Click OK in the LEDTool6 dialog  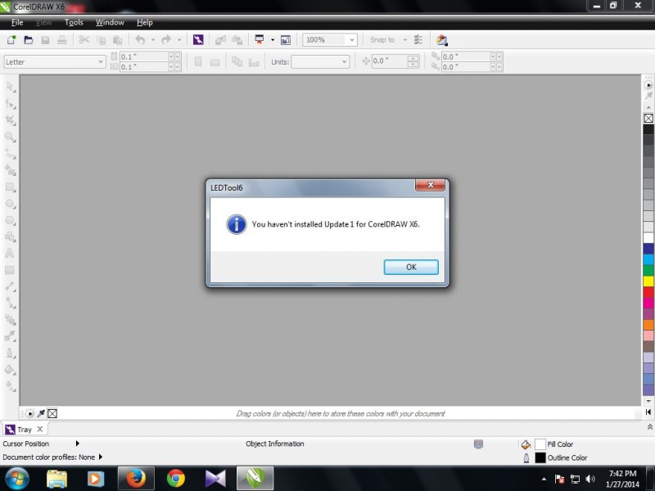click(x=411, y=268)
